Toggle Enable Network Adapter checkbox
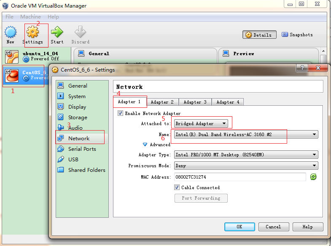This screenshot has width=331, height=246. point(120,113)
